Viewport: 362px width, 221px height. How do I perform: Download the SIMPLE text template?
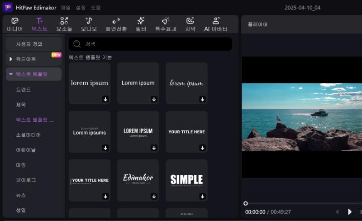click(202, 196)
